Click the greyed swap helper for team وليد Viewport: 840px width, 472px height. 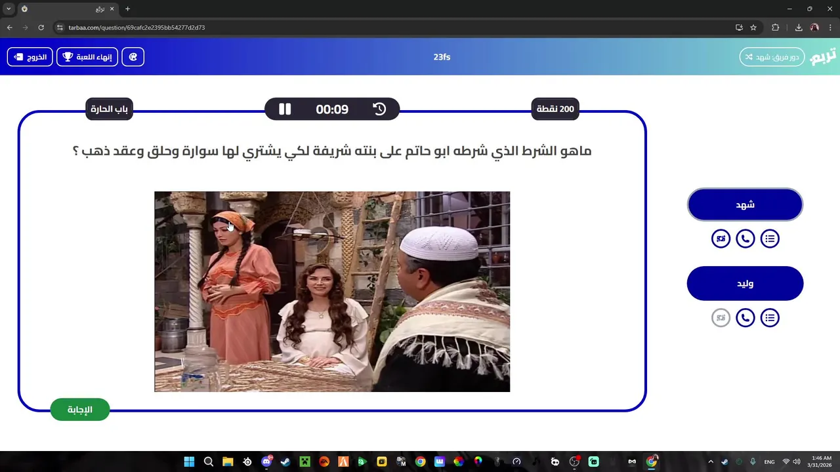click(721, 318)
